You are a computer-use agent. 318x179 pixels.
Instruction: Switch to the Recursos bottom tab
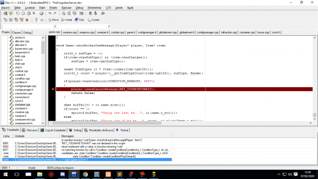coord(30,130)
